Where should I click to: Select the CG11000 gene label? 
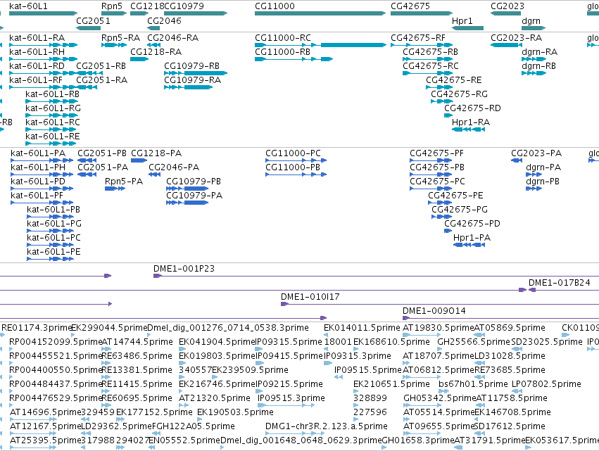pos(275,6)
